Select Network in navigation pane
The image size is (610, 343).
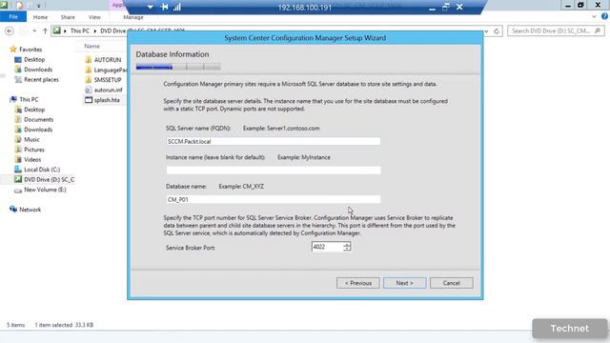tap(30, 210)
